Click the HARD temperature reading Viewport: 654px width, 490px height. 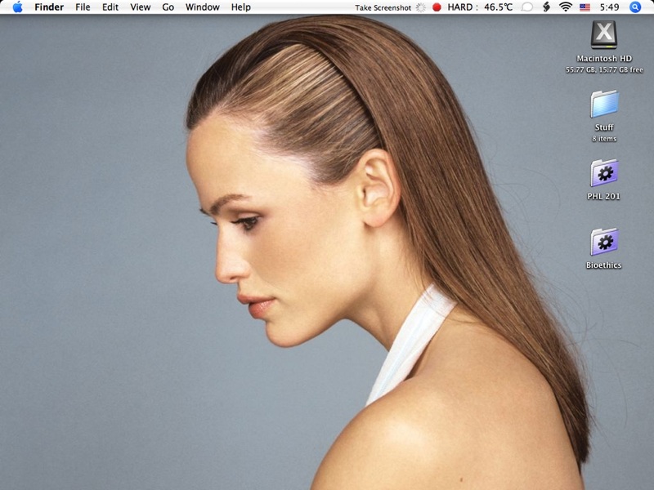pos(481,7)
